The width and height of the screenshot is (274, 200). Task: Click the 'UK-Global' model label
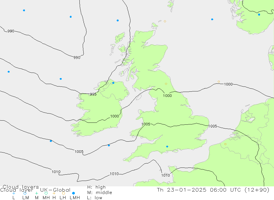pyautogui.click(x=55, y=190)
